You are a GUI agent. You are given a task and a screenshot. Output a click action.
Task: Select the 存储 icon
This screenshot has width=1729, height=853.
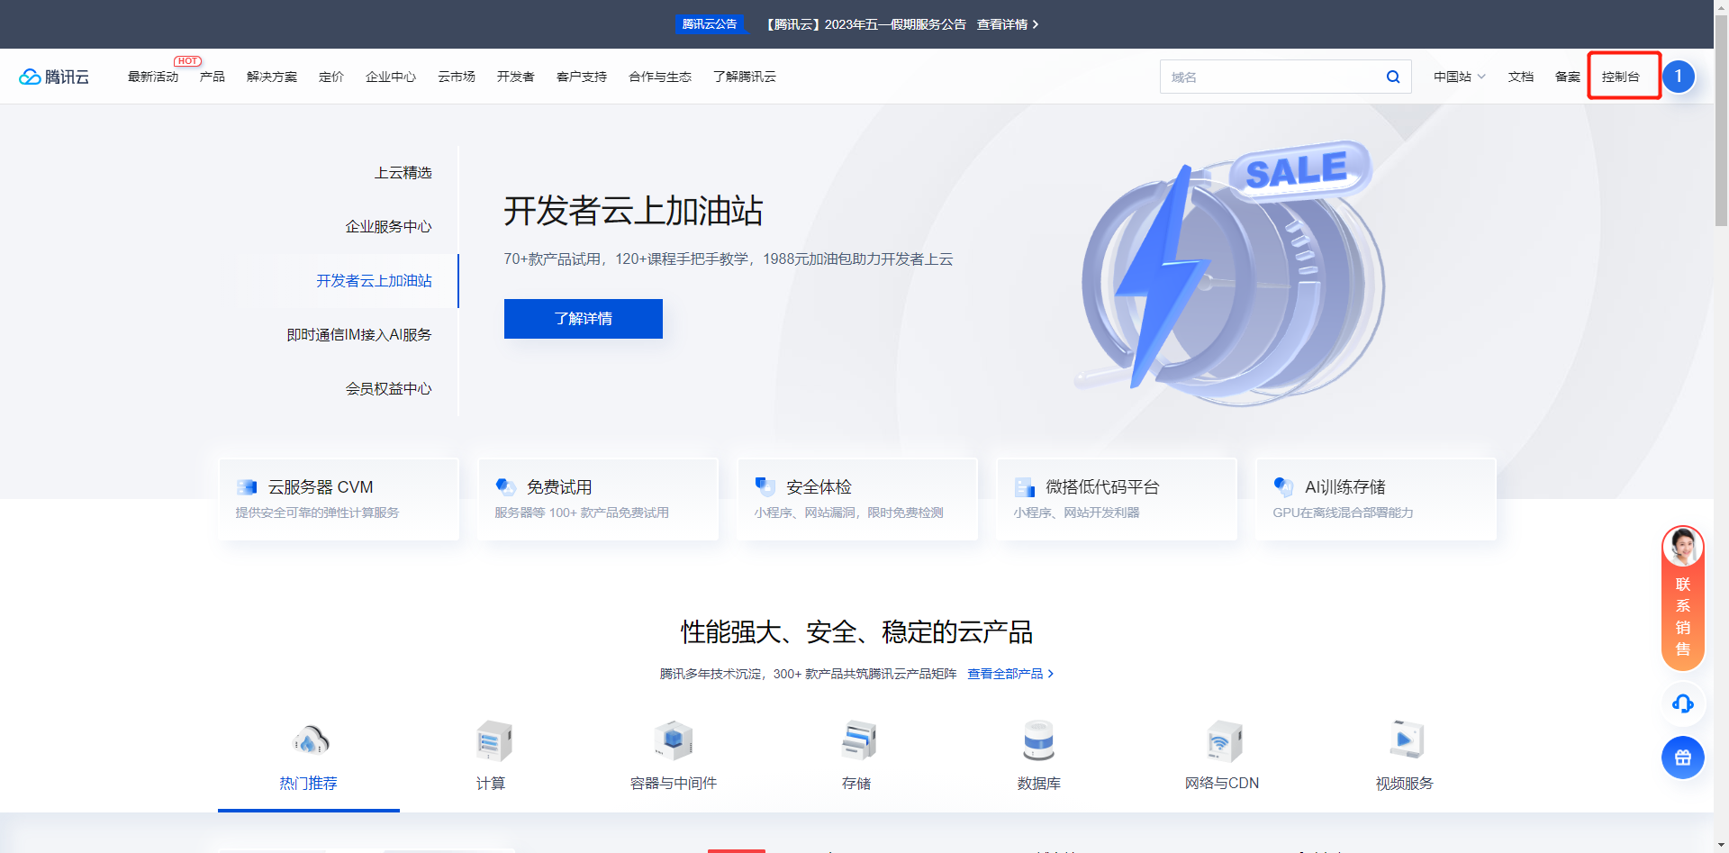pyautogui.click(x=858, y=741)
